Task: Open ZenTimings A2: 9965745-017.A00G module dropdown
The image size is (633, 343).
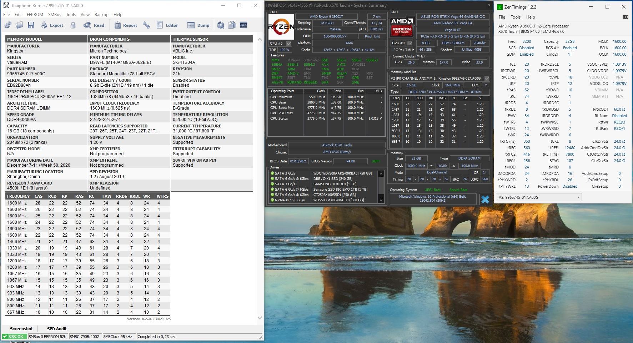Action: 539,197
